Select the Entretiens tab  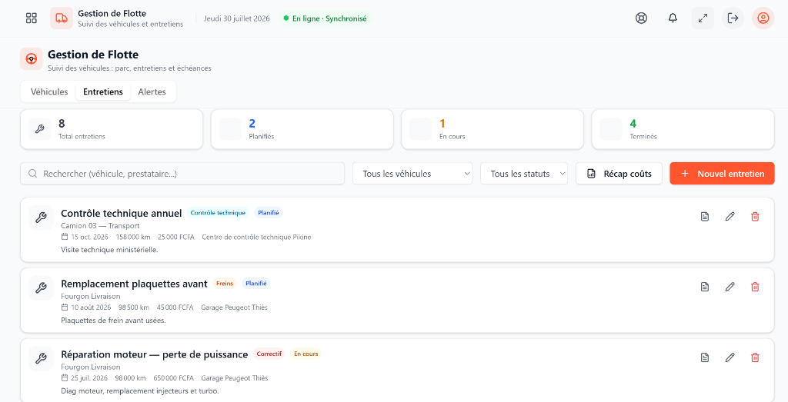(x=103, y=91)
